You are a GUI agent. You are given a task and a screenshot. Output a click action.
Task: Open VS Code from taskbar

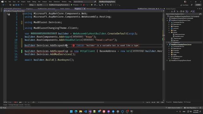pyautogui.click(x=85, y=111)
